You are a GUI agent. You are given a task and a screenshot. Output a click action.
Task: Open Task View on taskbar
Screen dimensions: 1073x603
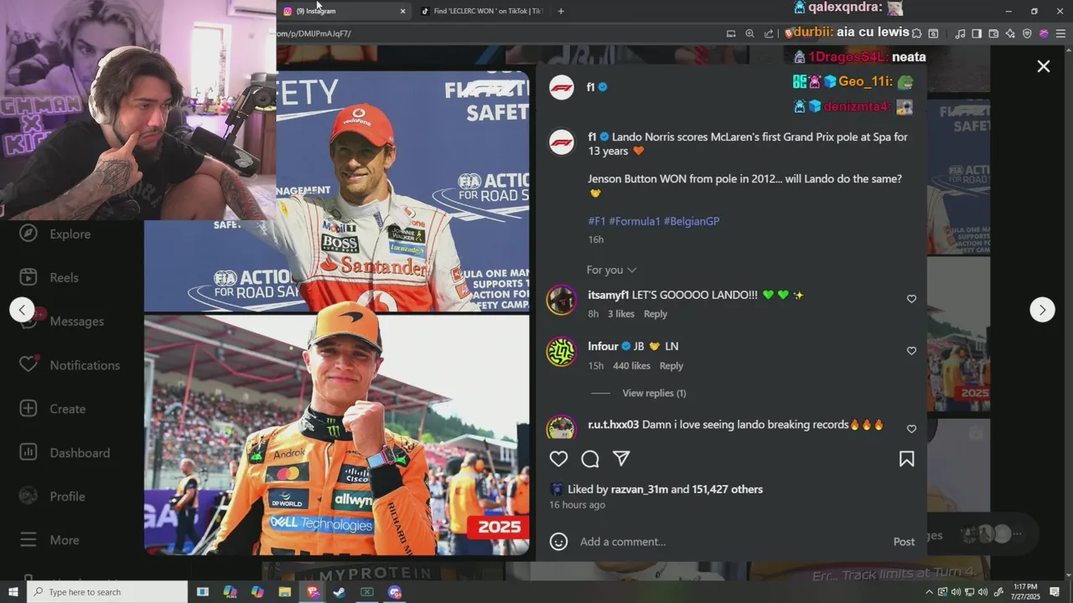click(202, 592)
